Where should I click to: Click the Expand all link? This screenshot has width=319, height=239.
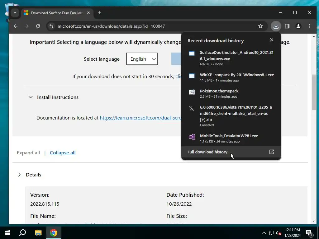[x=28, y=152]
